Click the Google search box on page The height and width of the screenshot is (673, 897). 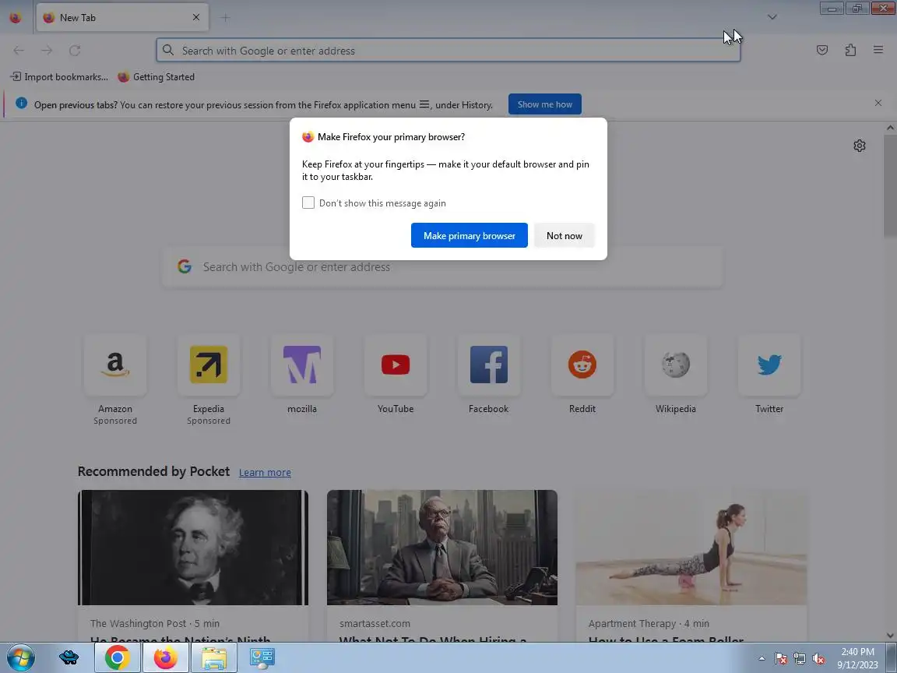(443, 266)
